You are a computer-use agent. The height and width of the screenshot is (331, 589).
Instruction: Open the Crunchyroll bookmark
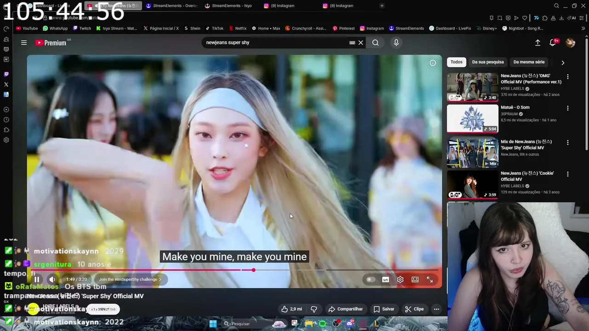306,28
